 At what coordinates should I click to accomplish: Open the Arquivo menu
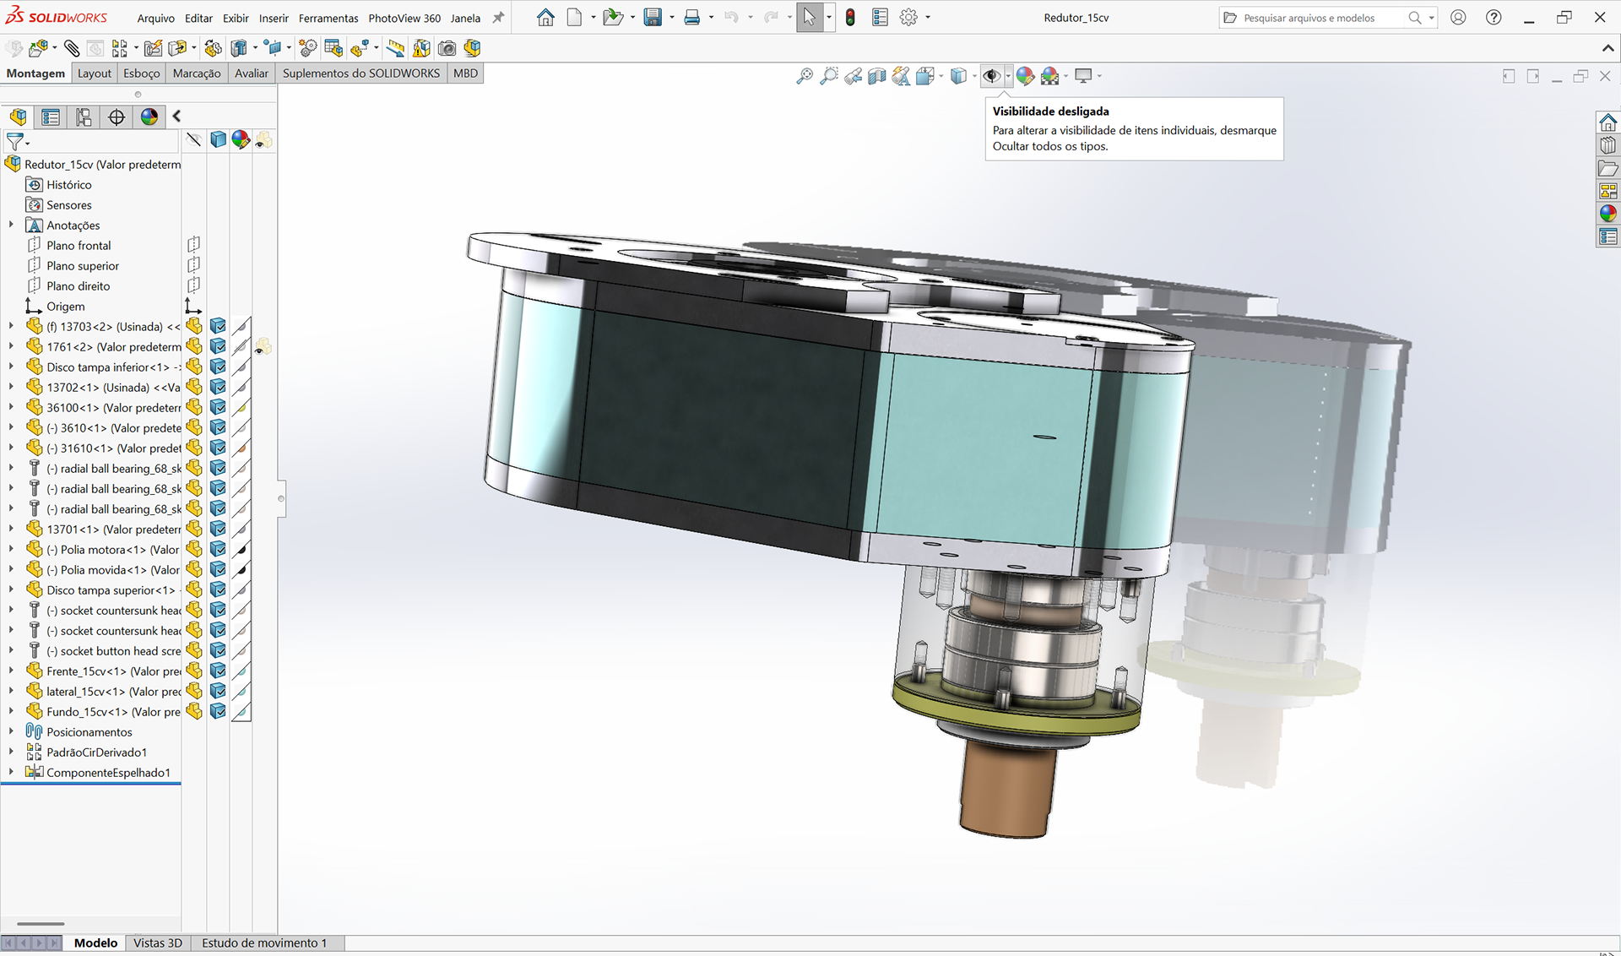pyautogui.click(x=155, y=18)
